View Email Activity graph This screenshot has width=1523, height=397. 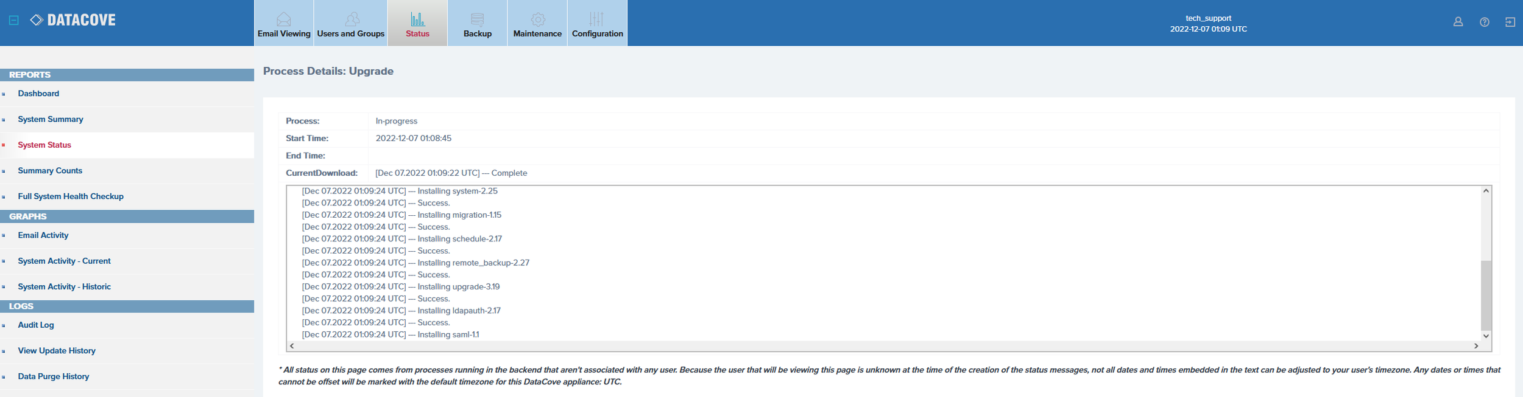coord(43,235)
